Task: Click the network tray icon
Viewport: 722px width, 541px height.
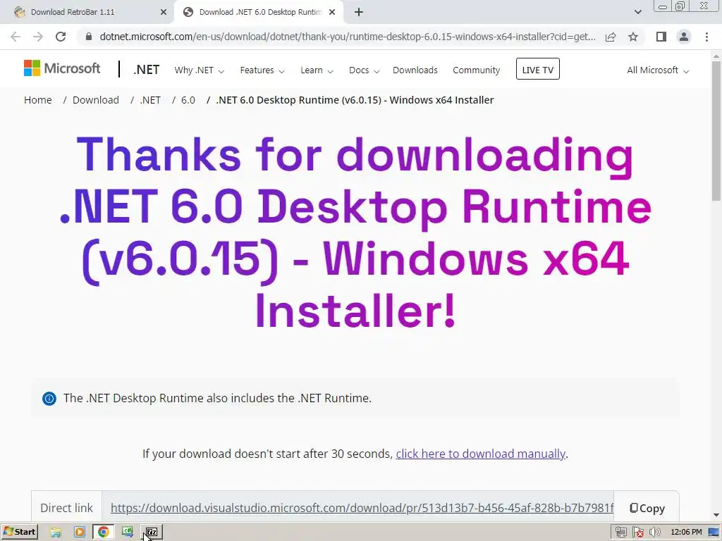Action: coord(620,533)
